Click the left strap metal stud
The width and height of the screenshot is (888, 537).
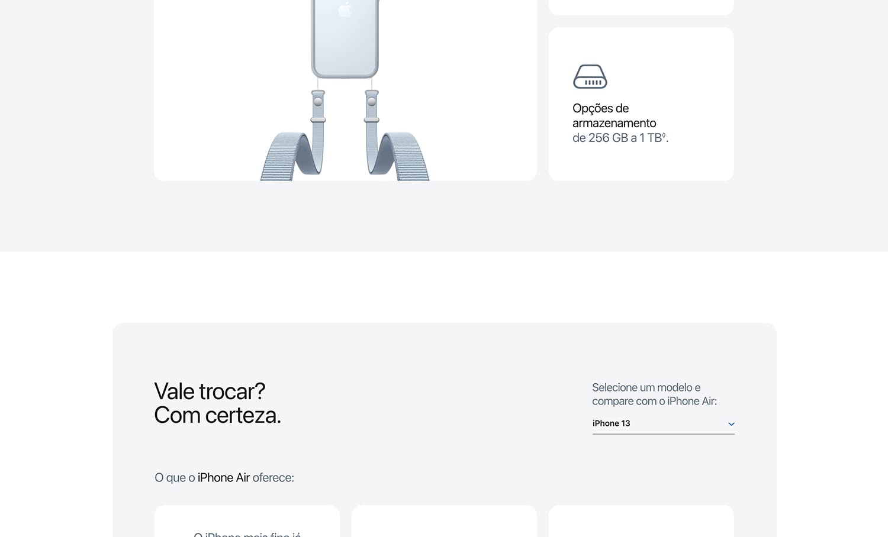click(x=318, y=102)
